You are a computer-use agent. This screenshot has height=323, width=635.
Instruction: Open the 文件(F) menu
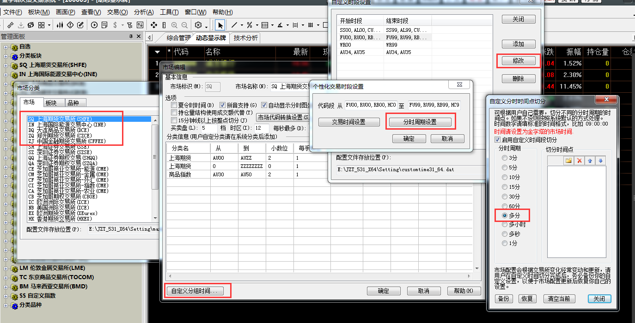(x=12, y=12)
